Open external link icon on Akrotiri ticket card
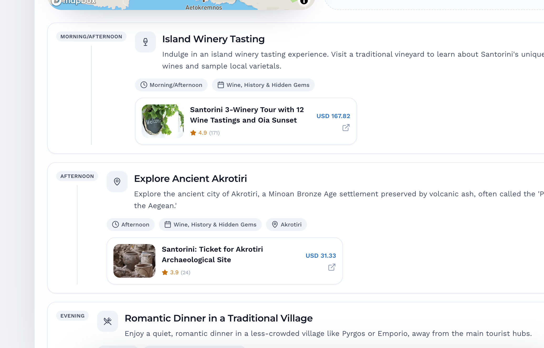Viewport: 544px width, 348px height. click(x=332, y=267)
